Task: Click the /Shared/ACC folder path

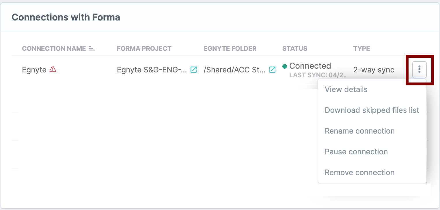Action: [234, 70]
